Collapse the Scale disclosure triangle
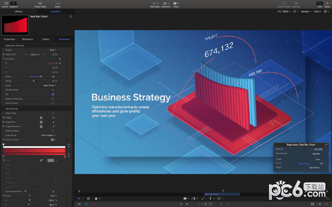The height and width of the screenshot is (207, 332). click(4, 195)
